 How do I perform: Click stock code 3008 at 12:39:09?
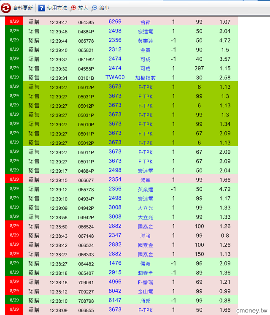click(115, 207)
